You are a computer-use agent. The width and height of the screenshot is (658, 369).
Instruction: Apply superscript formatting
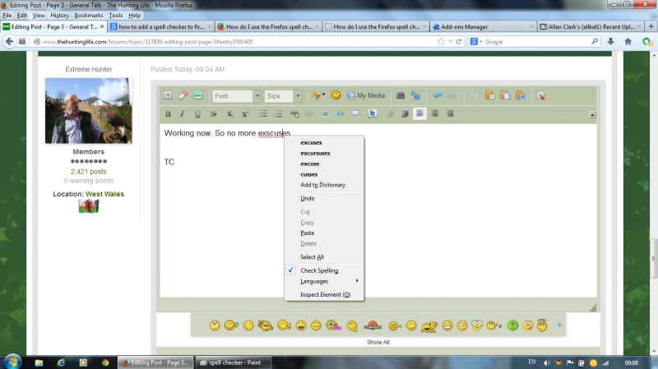245,113
